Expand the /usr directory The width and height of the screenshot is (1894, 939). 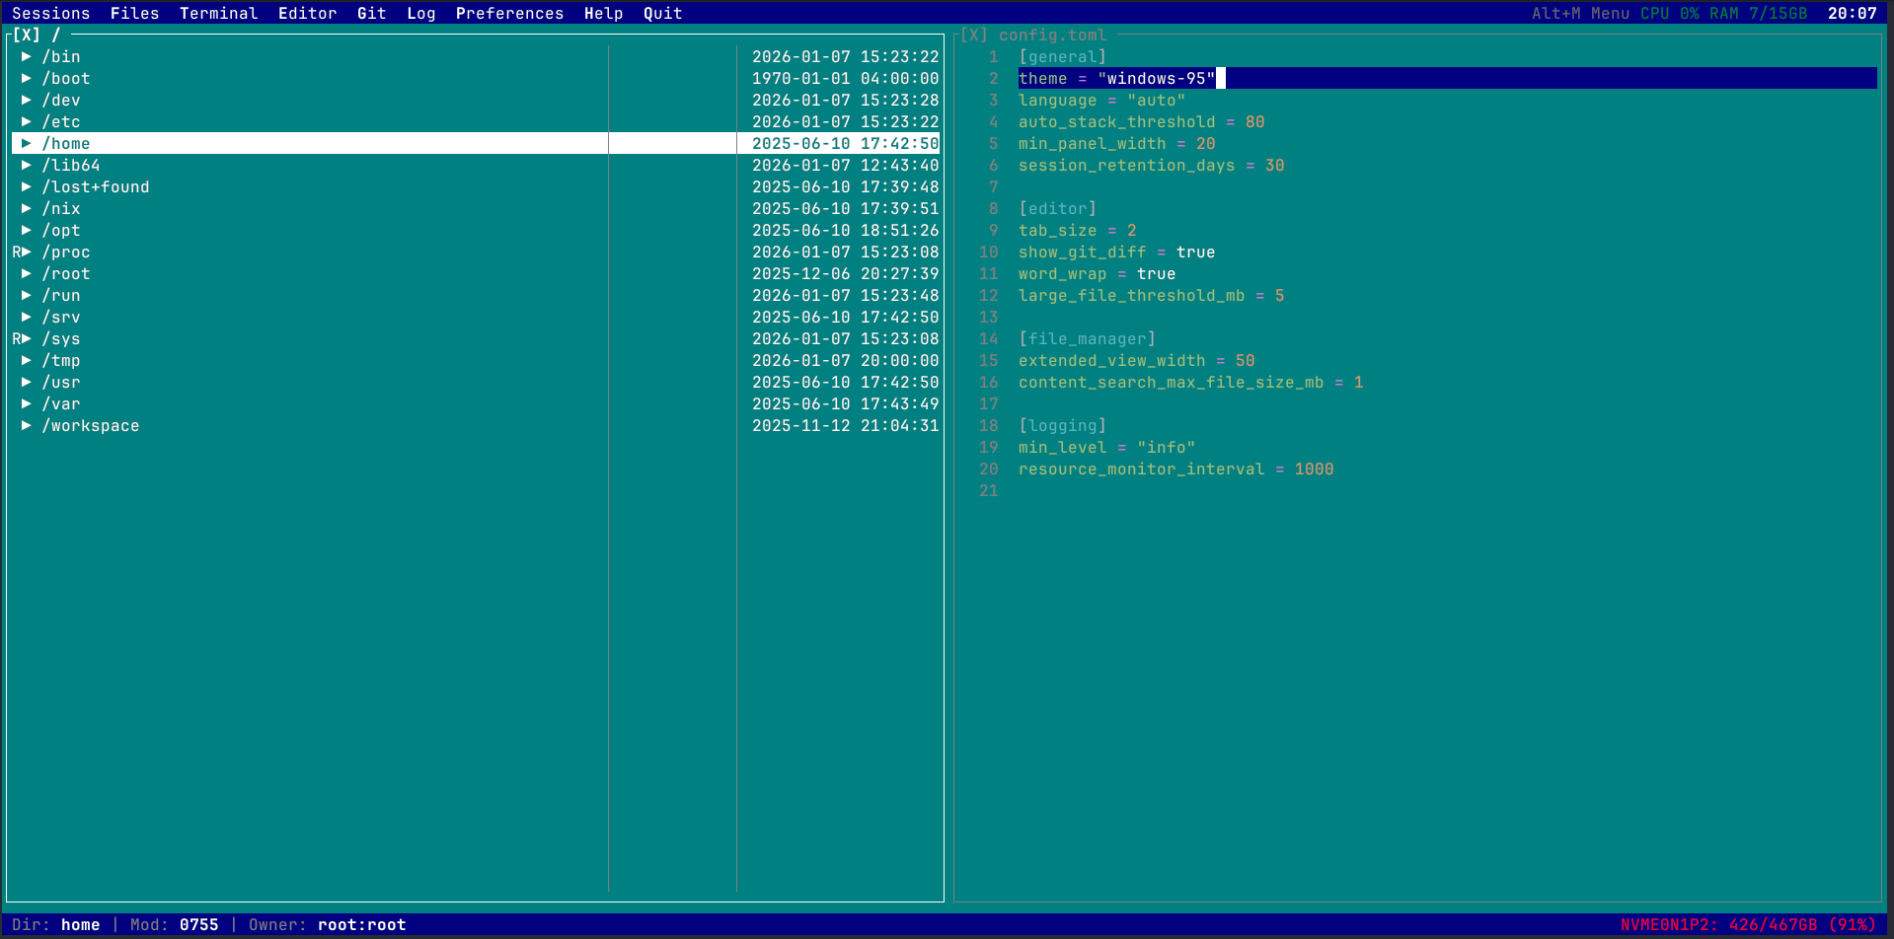click(26, 382)
